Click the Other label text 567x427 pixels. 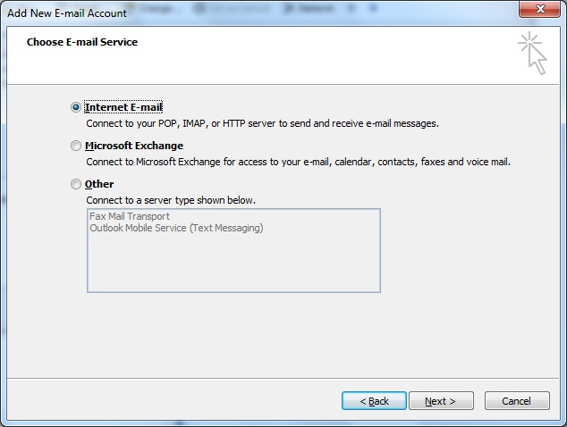pos(99,184)
